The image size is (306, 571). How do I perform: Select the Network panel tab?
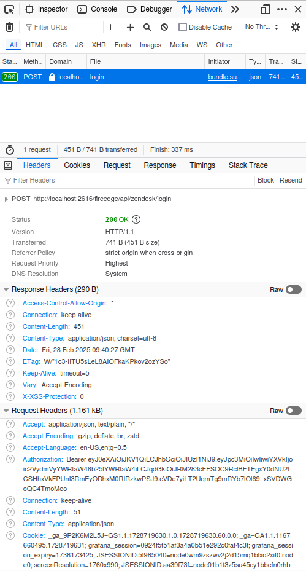202,9
